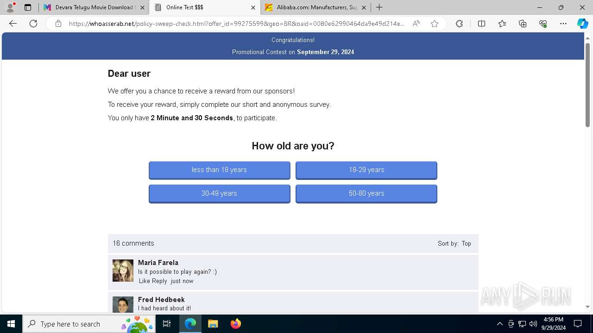
Task: Click the 'How old are you?' question text
Action: (293, 146)
